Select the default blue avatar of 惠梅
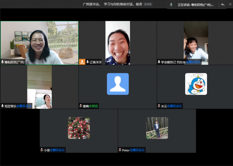This screenshot has width=233, height=166. coord(118,84)
